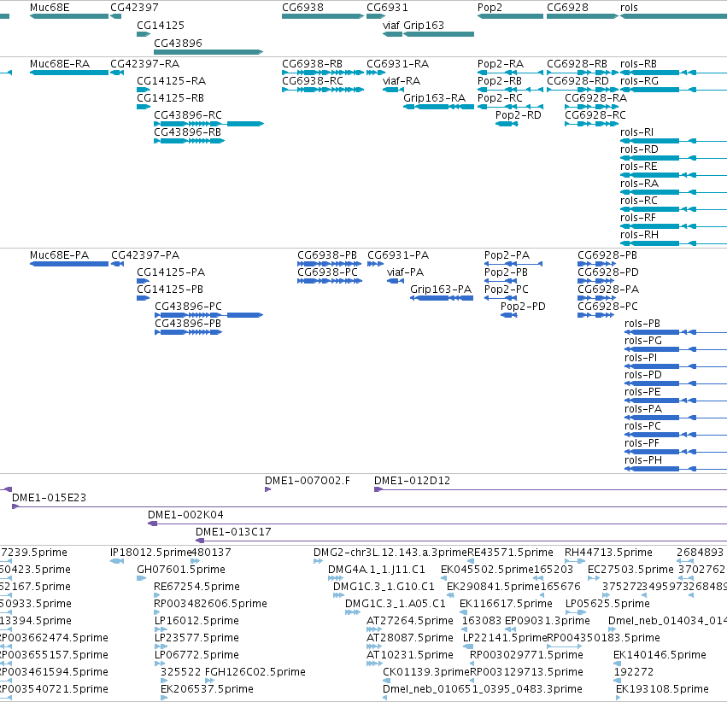Click transcript rols-RD

click(639, 149)
